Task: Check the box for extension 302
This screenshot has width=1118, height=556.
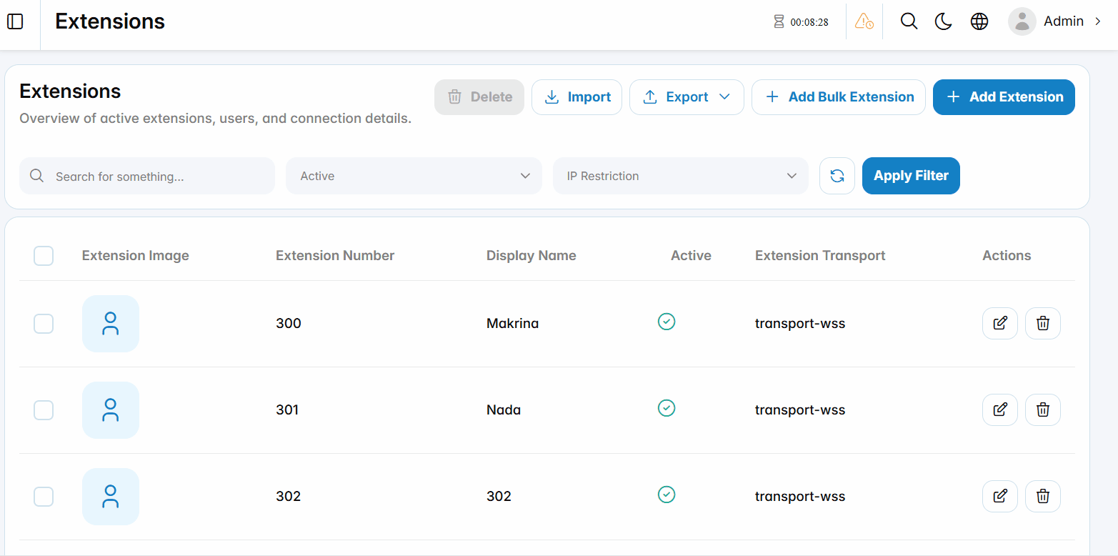Action: click(x=44, y=497)
